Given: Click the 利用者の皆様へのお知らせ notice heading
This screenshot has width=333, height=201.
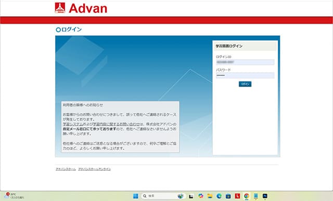Looking at the screenshot, I should tap(83, 105).
